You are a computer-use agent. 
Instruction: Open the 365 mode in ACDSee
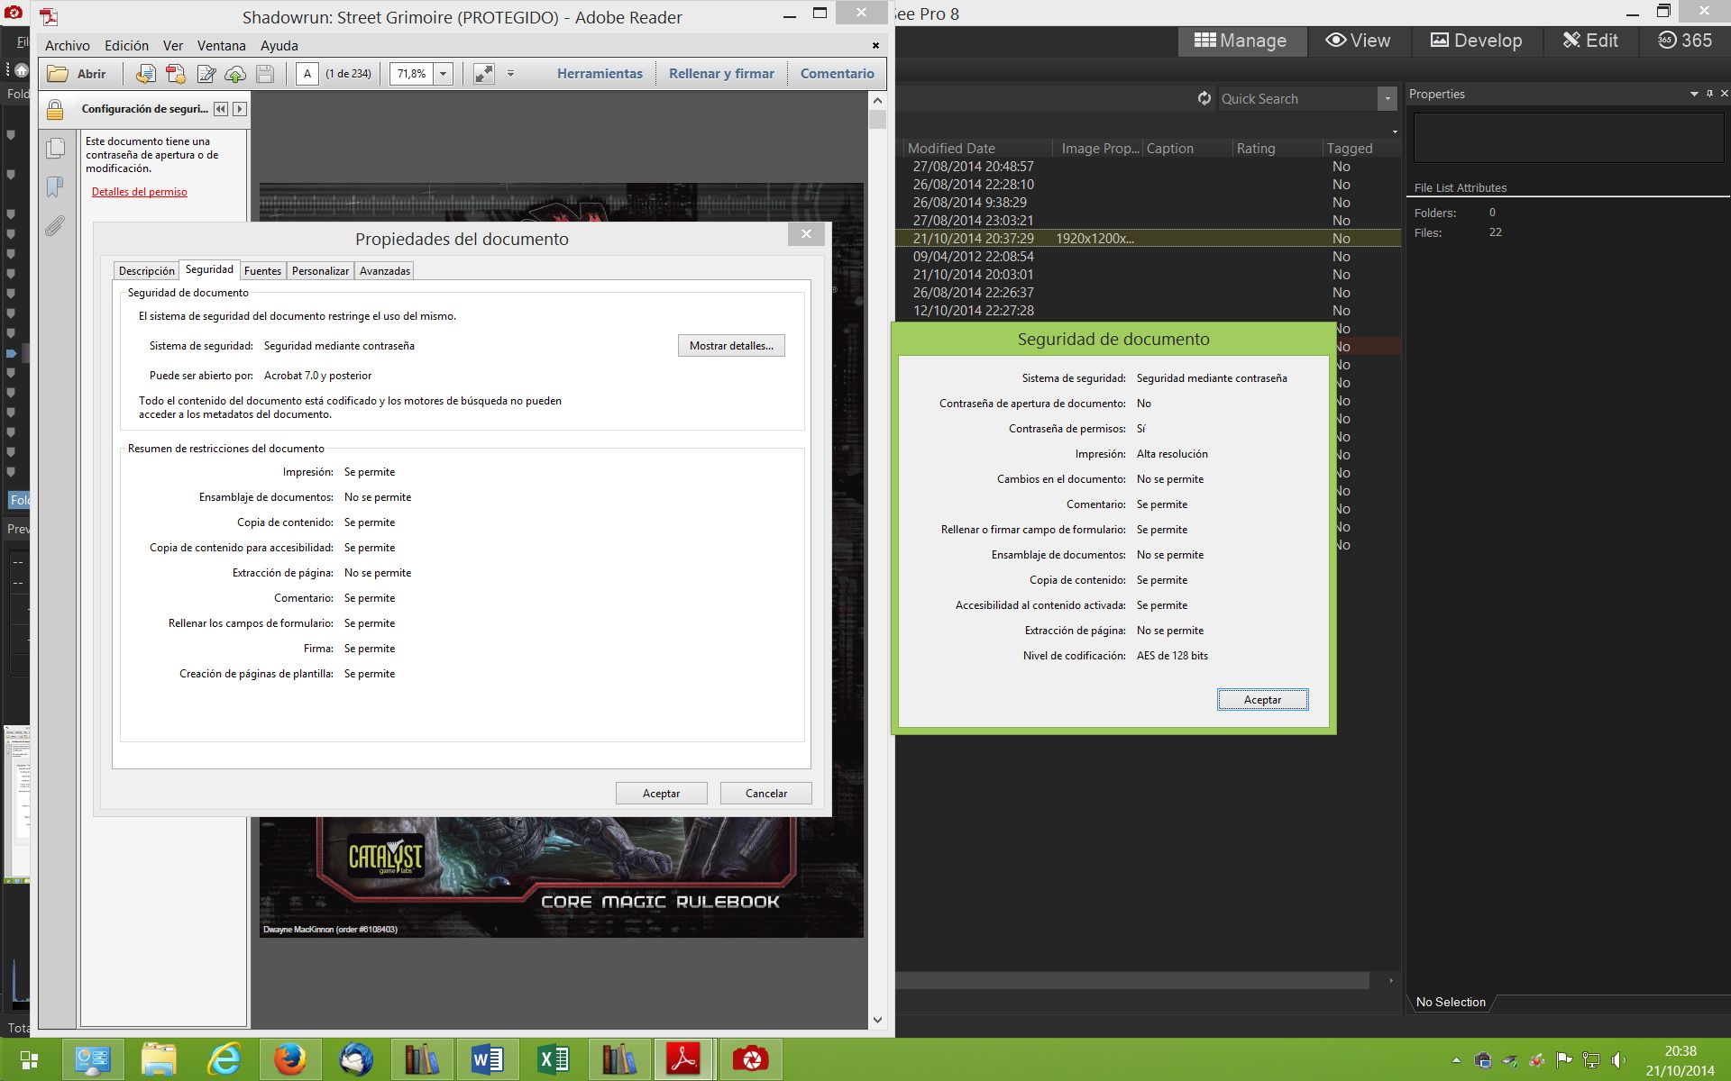[1685, 41]
